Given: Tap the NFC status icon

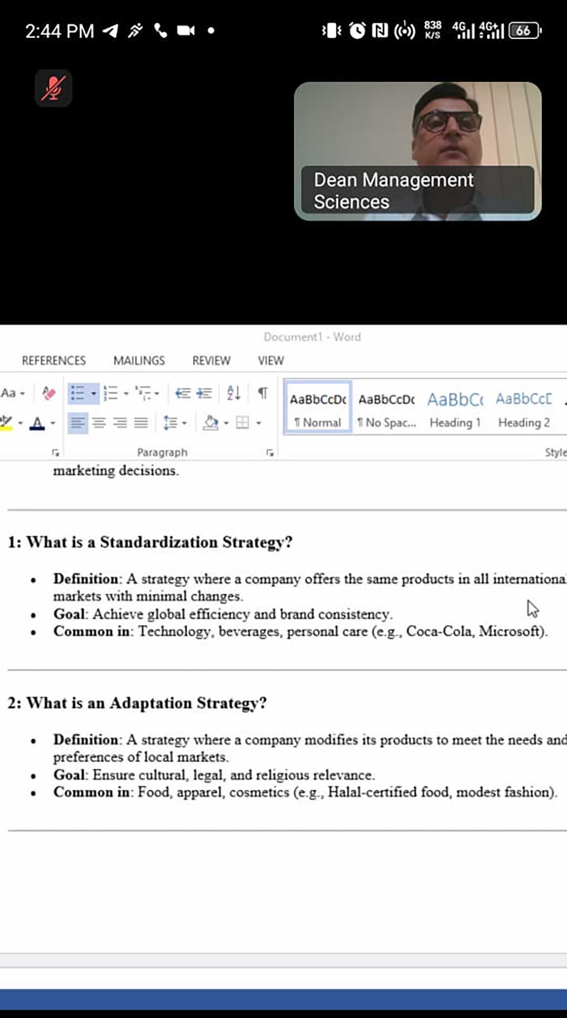Looking at the screenshot, I should 380,31.
